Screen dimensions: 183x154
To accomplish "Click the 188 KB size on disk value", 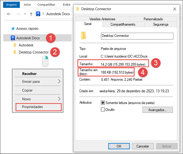I will tap(117, 72).
